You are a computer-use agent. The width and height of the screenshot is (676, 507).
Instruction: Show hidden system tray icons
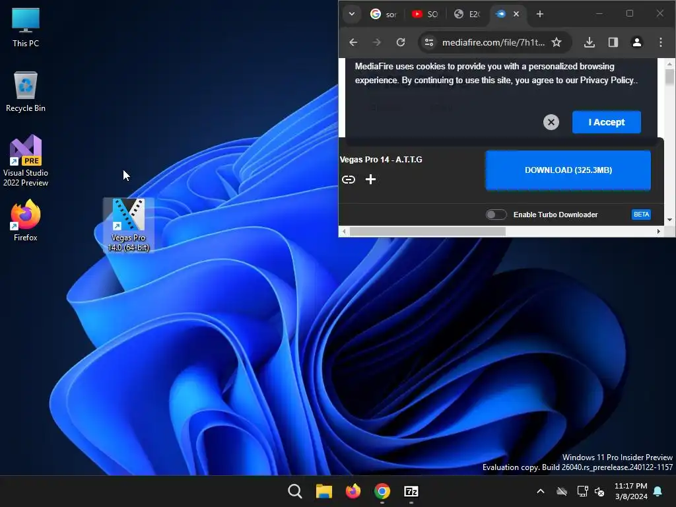click(x=540, y=491)
